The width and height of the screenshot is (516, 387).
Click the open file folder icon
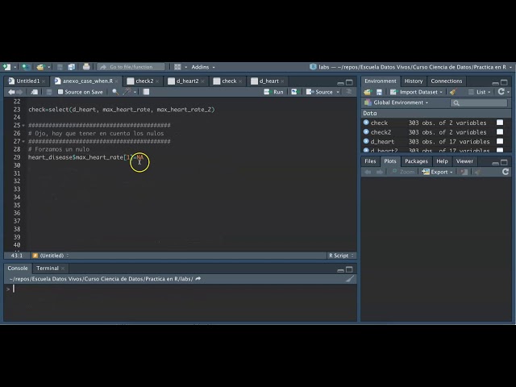click(x=40, y=67)
